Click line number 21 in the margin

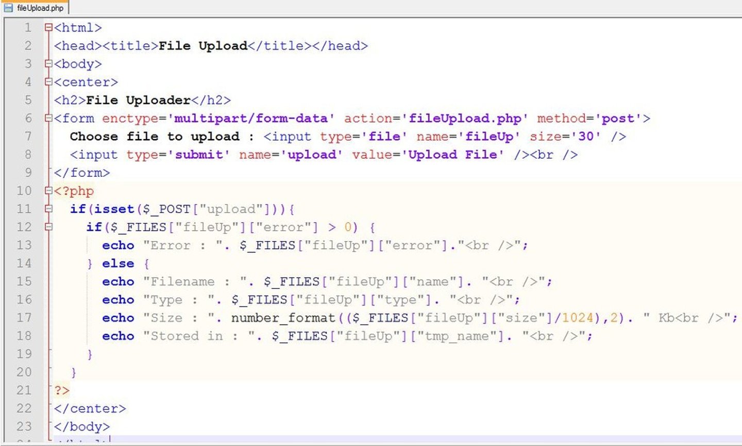24,390
